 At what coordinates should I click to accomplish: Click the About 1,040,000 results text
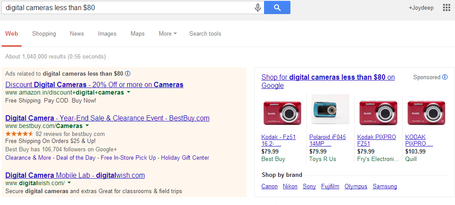[55, 57]
